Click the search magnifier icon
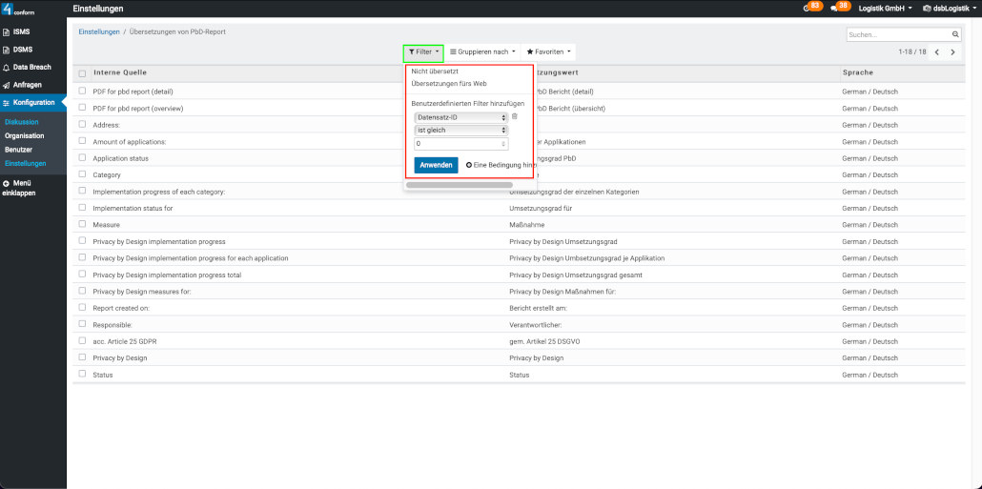Screen dimensions: 982x489 pyautogui.click(x=956, y=34)
